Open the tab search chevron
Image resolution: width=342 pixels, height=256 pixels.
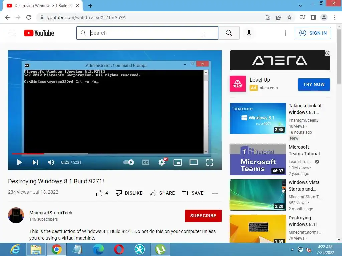coord(300,6)
